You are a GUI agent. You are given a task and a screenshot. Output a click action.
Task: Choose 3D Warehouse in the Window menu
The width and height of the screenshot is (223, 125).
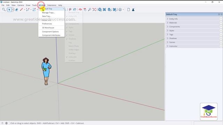click(x=52, y=28)
